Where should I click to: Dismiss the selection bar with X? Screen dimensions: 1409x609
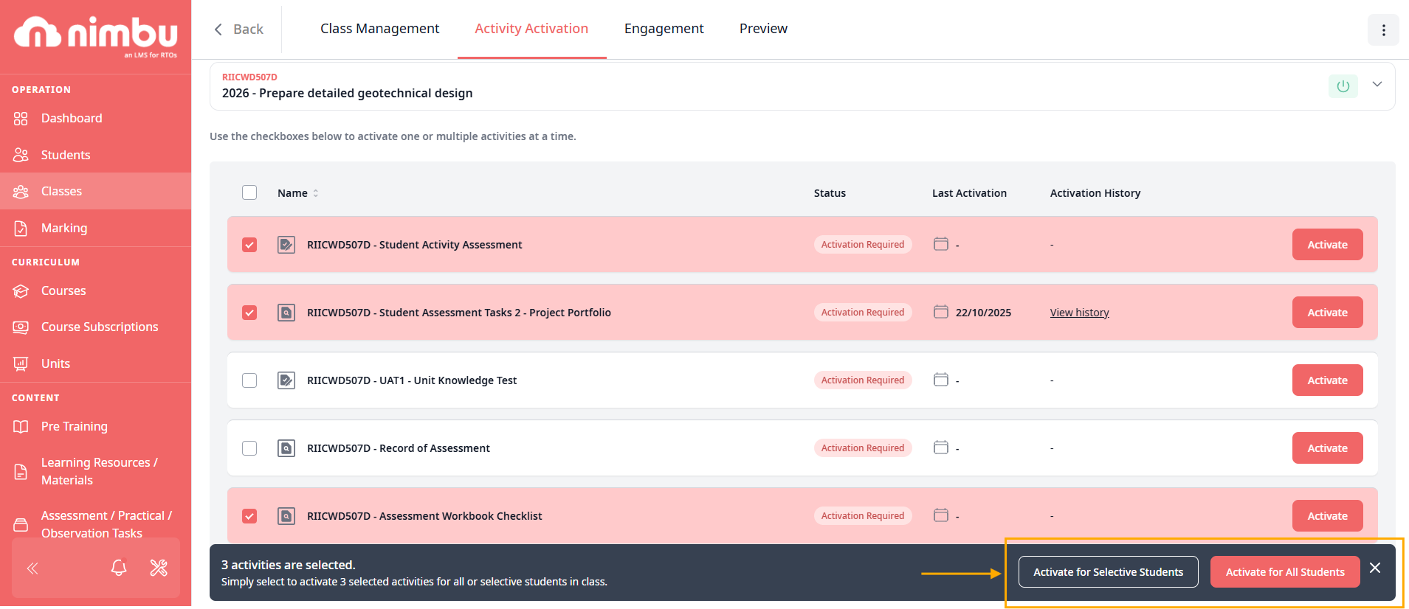pos(1375,568)
